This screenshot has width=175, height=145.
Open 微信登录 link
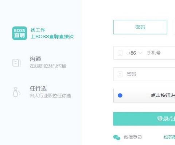tap(133, 137)
